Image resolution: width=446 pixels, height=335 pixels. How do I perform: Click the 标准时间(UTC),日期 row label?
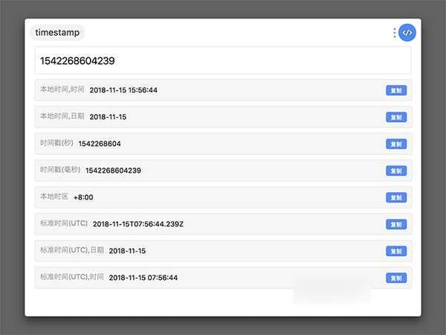click(x=72, y=250)
